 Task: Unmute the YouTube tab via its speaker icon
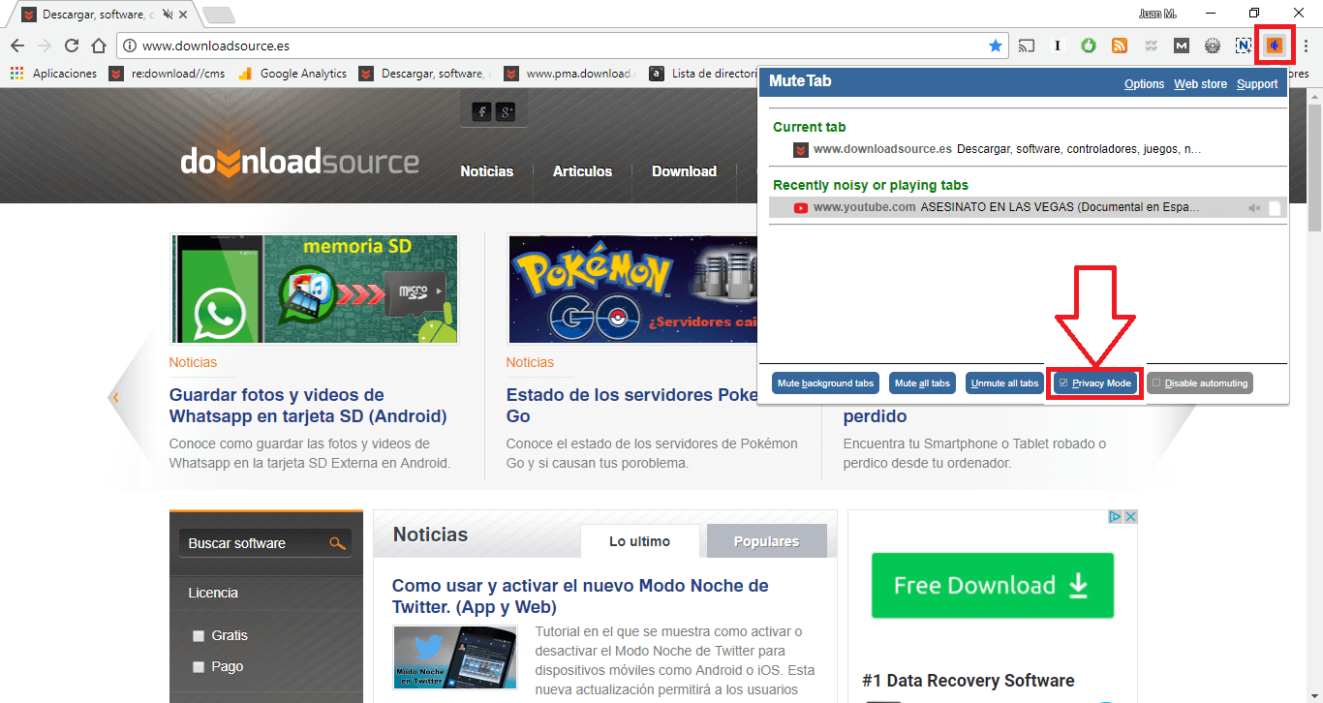(x=1255, y=208)
